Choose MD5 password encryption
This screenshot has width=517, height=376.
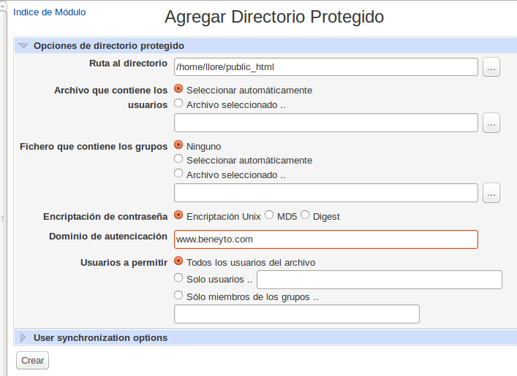pos(269,215)
